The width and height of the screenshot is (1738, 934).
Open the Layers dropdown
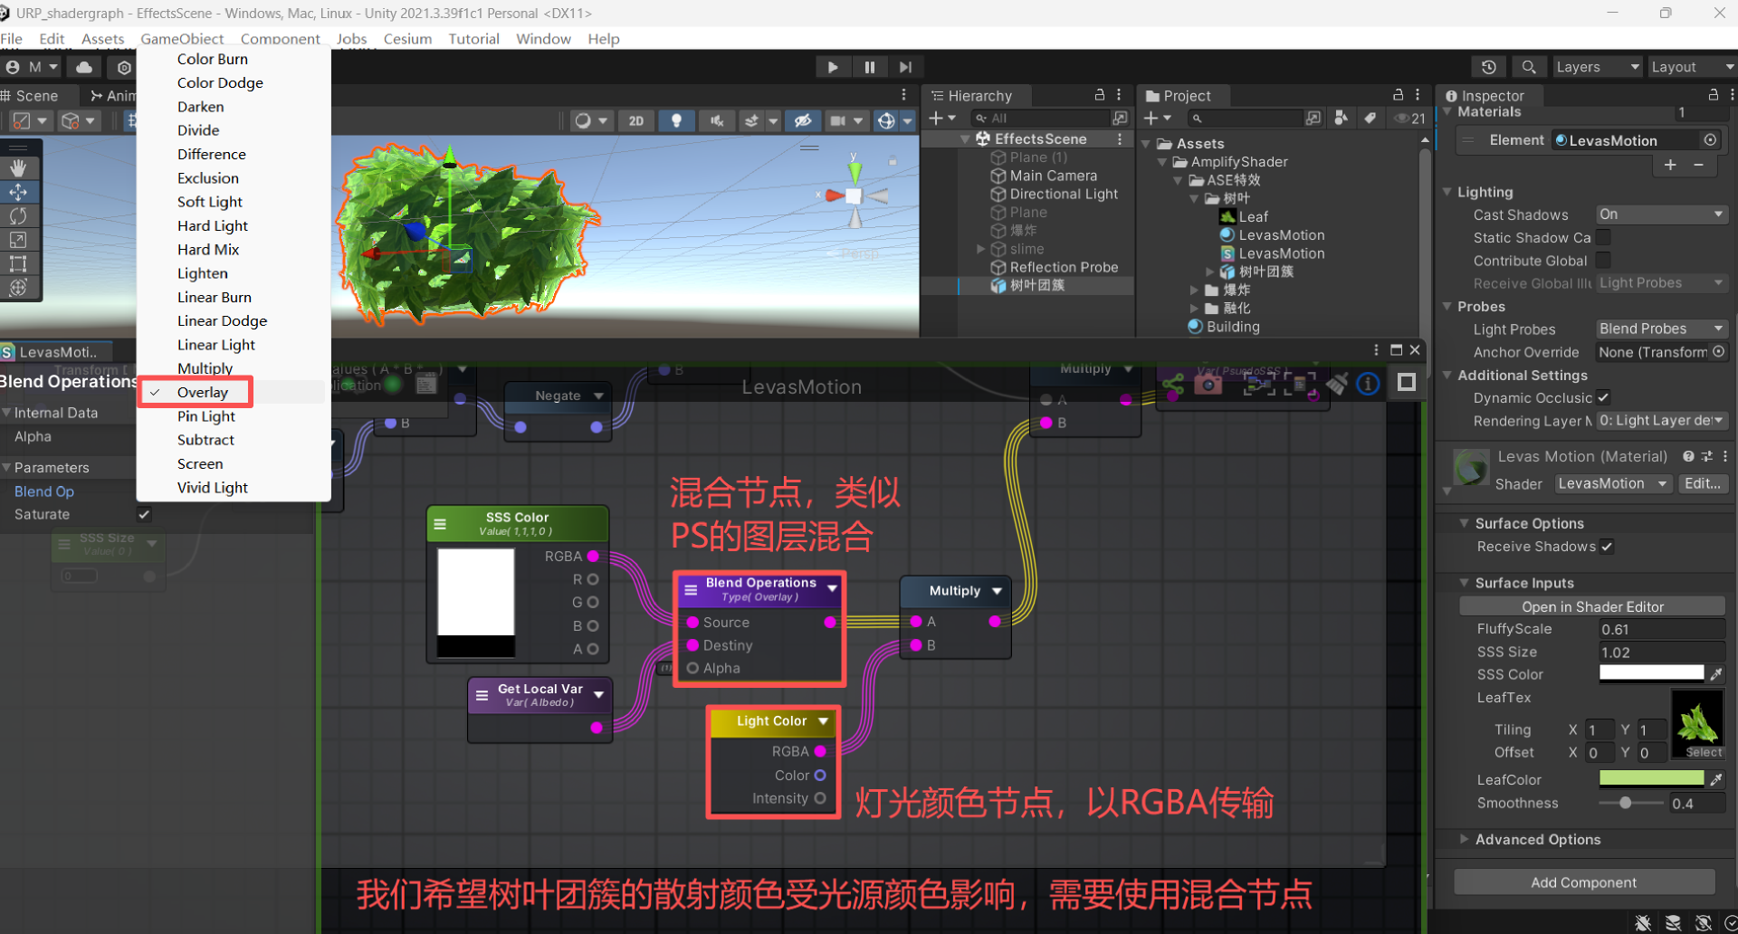[x=1597, y=67]
